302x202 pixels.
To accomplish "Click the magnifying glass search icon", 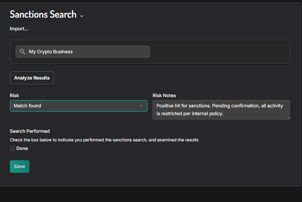I will (23, 52).
